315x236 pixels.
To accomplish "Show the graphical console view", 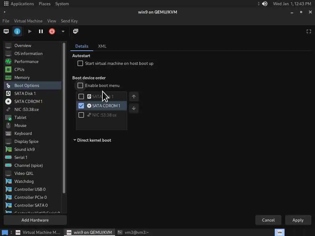I will (6, 31).
